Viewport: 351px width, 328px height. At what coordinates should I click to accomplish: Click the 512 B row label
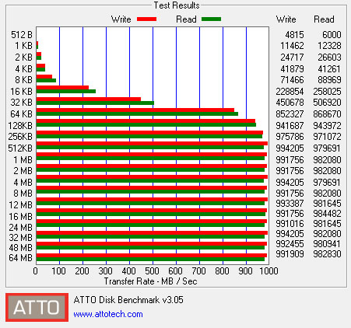tap(22, 35)
